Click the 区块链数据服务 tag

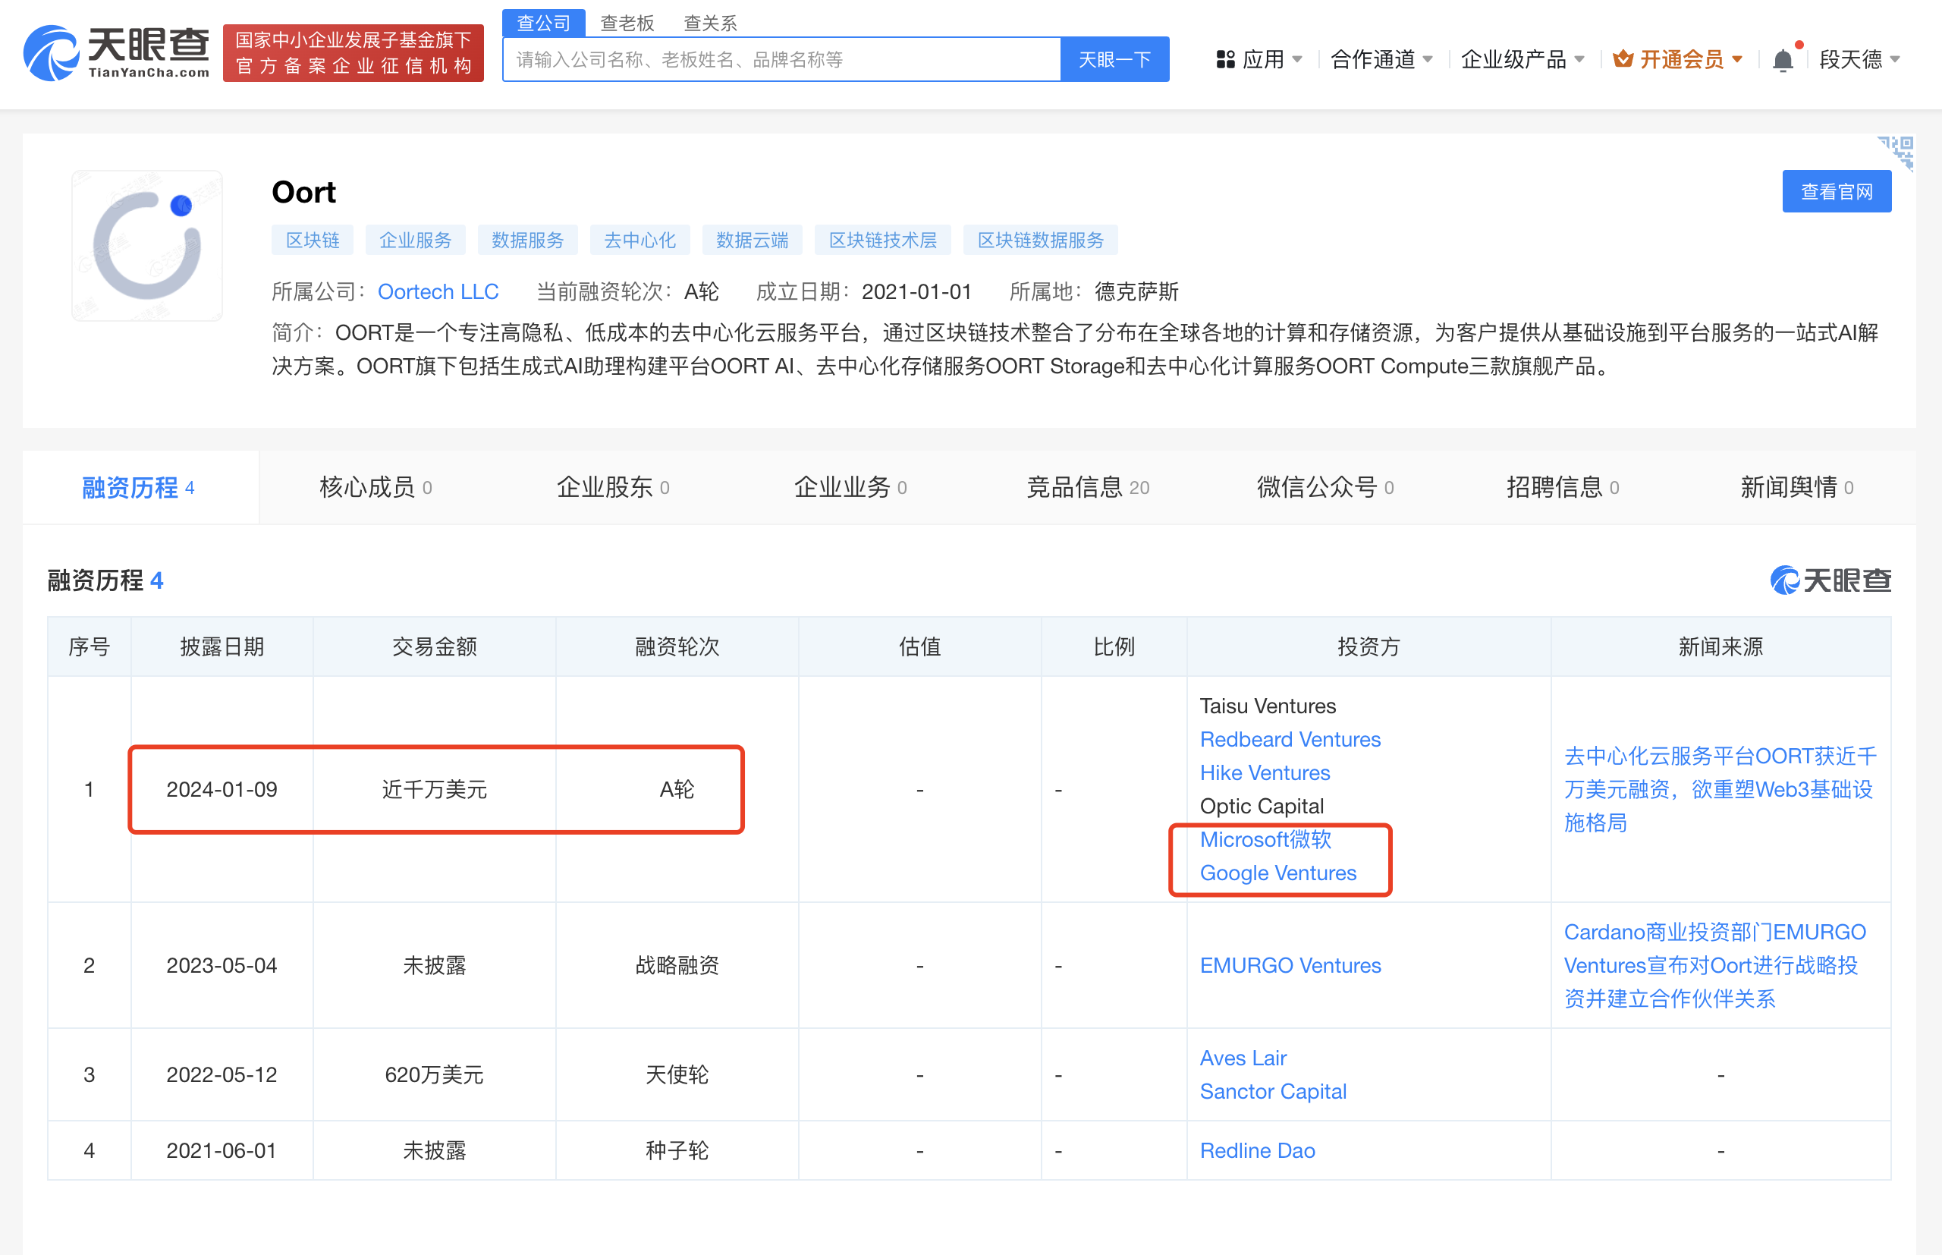[1040, 241]
